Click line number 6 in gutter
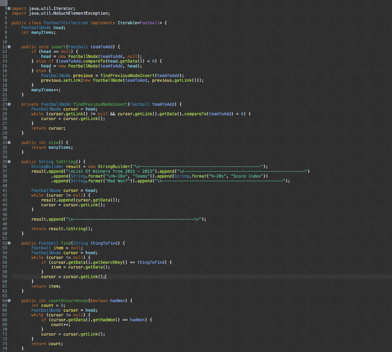The width and height of the screenshot is (392, 352). pos(6,23)
